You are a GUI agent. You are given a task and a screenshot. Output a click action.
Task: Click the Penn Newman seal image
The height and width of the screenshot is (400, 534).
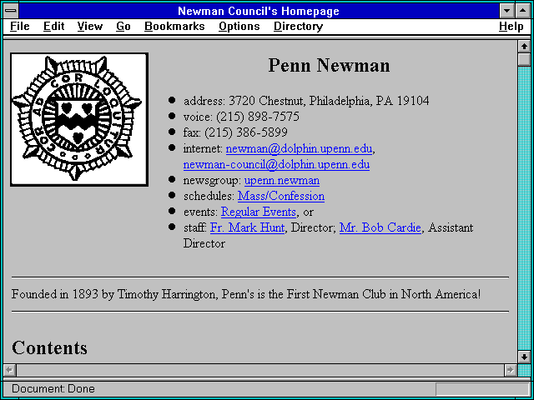(79, 119)
